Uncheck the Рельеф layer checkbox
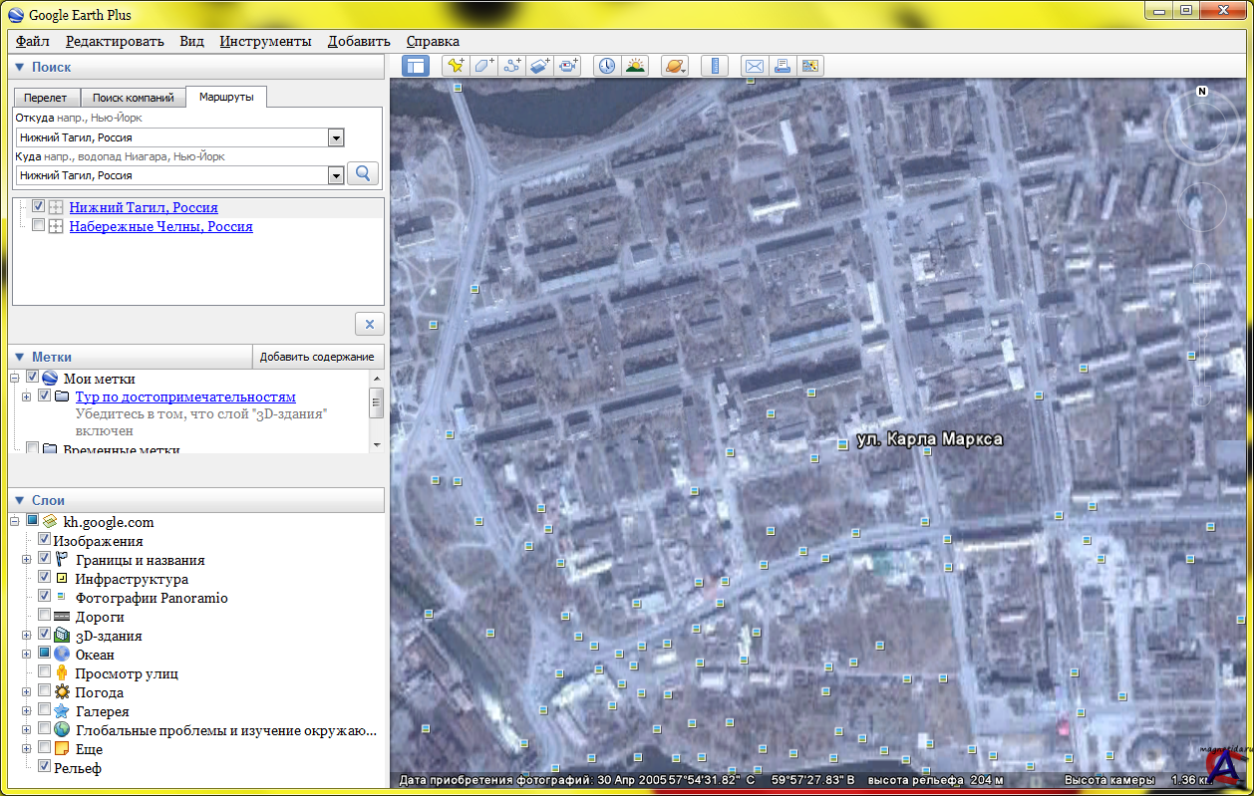The width and height of the screenshot is (1254, 796). point(45,768)
